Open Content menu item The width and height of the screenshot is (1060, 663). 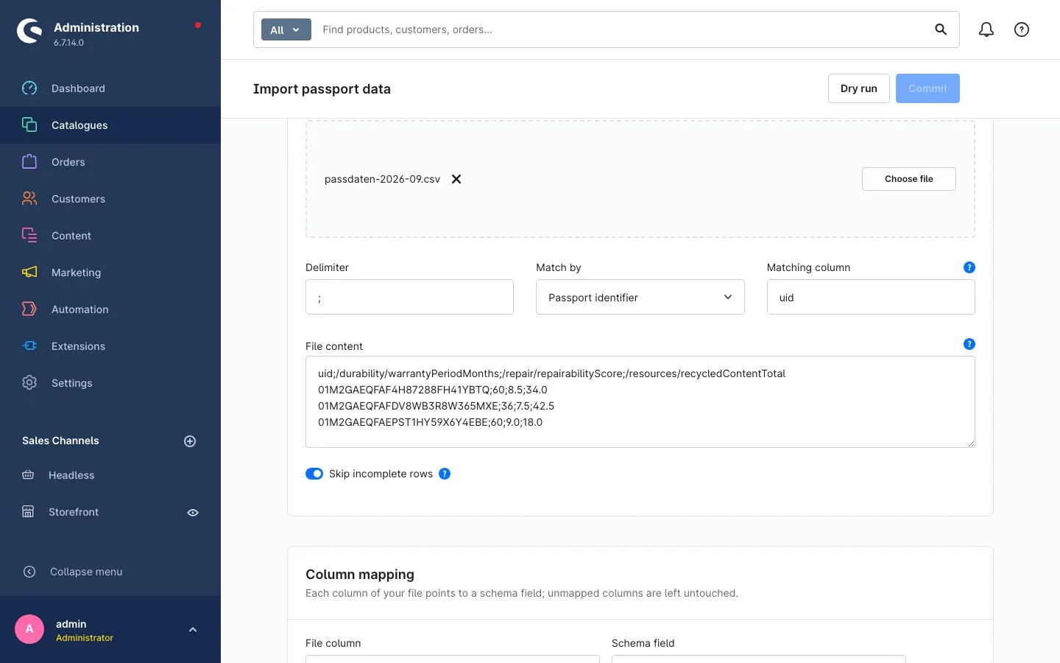point(110,236)
